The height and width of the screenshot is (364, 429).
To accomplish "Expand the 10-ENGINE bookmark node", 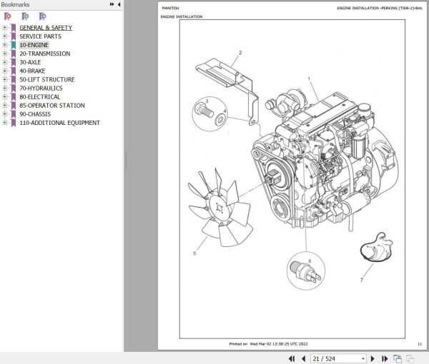I will coord(5,45).
